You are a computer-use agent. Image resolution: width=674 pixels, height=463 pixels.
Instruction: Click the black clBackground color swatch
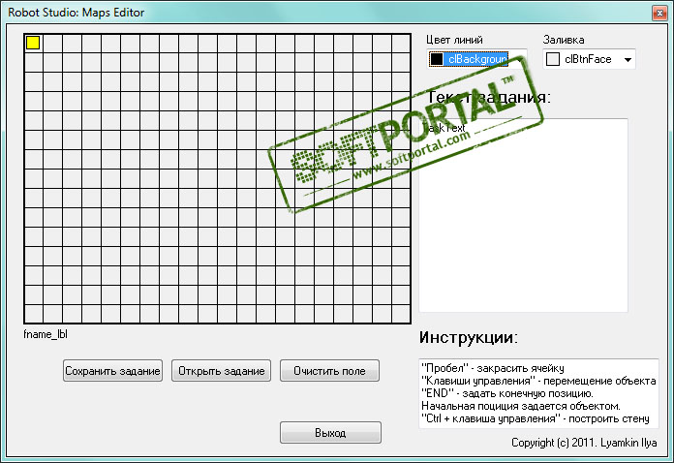pos(437,59)
